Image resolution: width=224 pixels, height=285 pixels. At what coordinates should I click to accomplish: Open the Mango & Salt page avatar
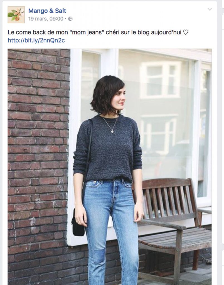[16, 15]
